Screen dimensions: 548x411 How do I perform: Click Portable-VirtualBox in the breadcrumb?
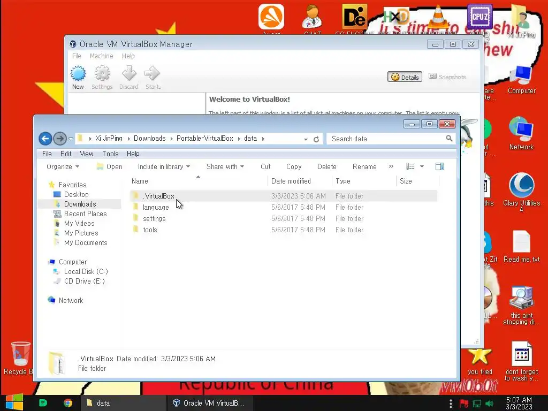click(205, 139)
